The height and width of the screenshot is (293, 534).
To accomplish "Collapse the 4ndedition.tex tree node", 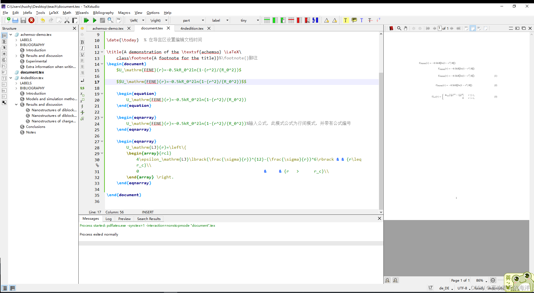I will coord(11,78).
